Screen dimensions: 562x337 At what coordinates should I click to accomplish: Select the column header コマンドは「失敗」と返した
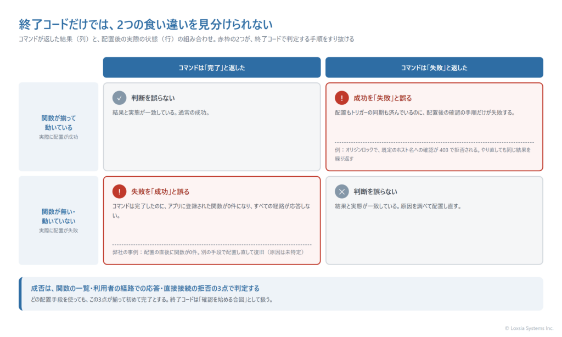(x=434, y=68)
